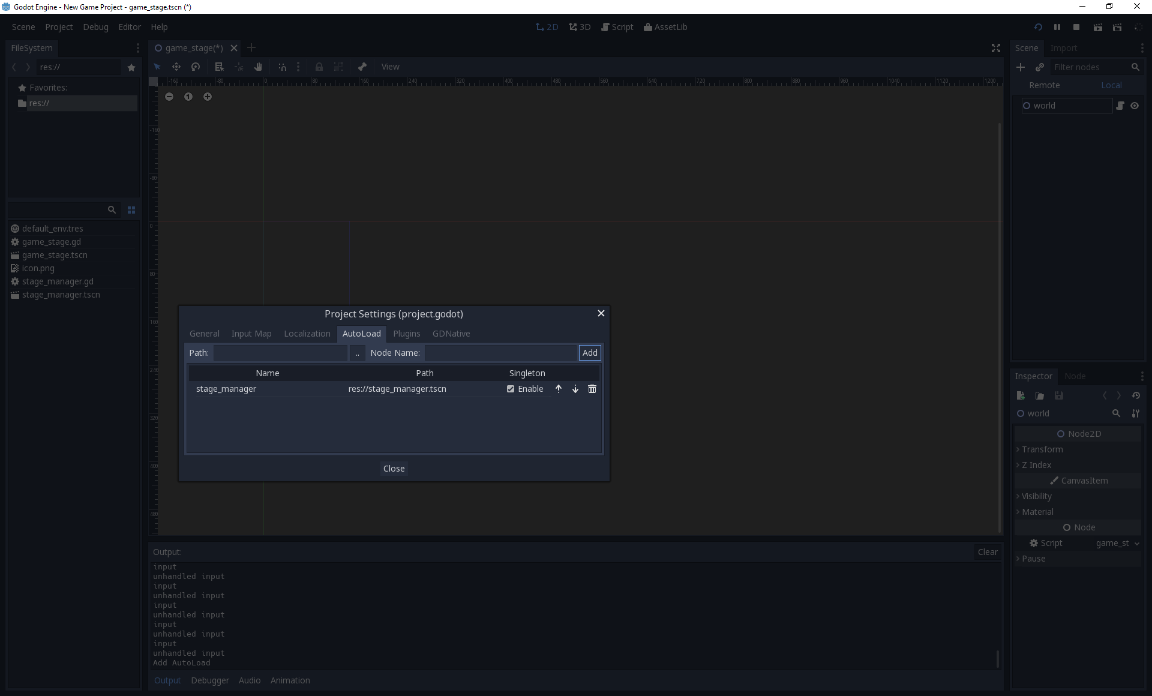Clear the Output log

[x=987, y=552]
